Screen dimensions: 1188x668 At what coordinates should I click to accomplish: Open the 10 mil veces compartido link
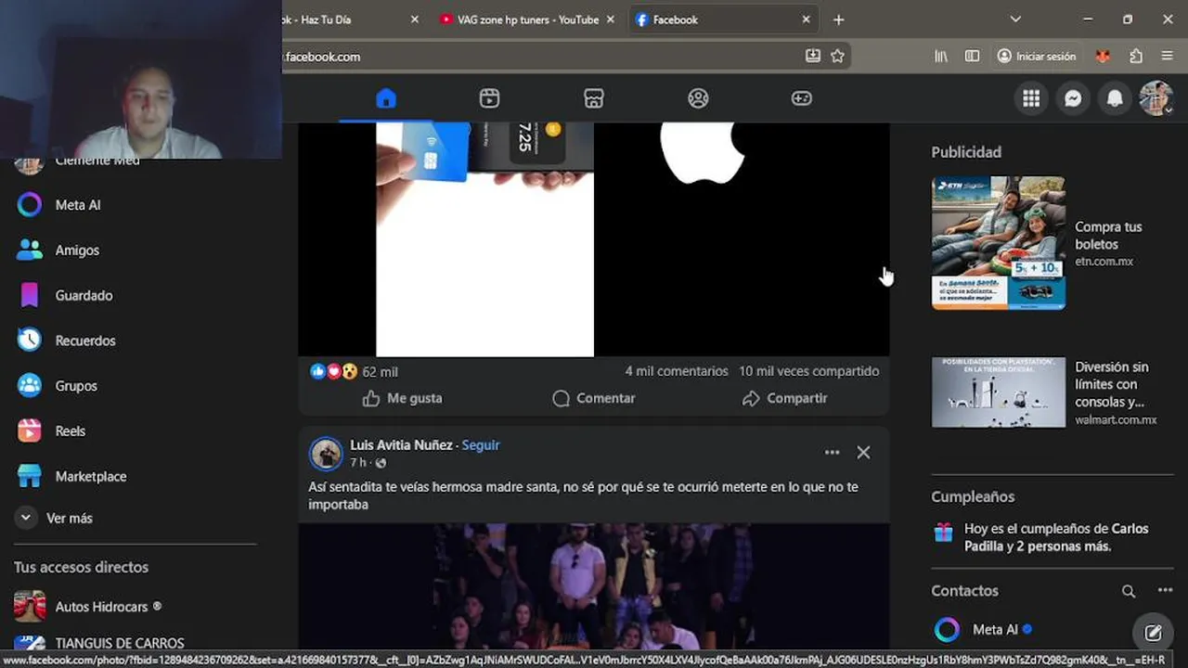coord(809,371)
